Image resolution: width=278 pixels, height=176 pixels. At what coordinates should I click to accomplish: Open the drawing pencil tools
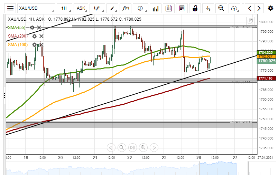(x=113, y=8)
